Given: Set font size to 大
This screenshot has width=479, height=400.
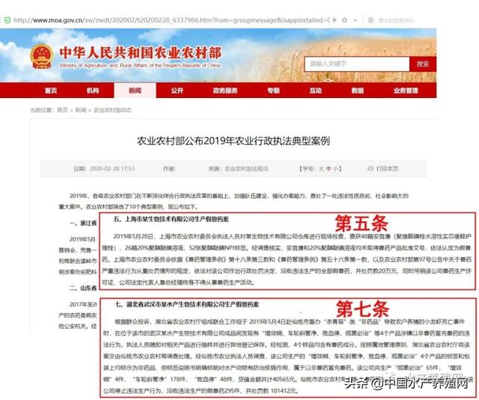Looking at the screenshot, I should point(321,168).
